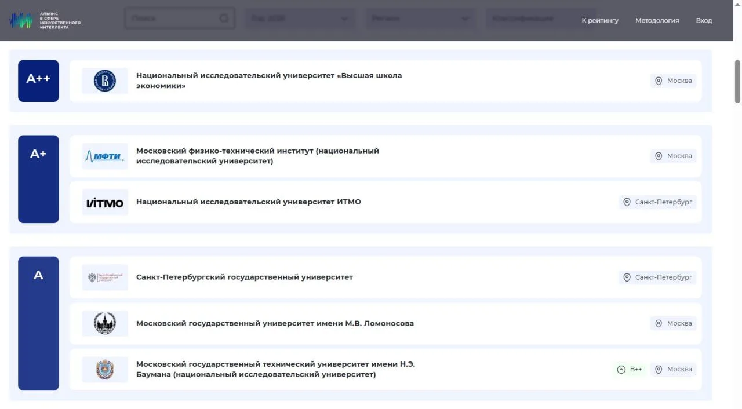Click the search magnifier icon
The height and width of the screenshot is (409, 742).
click(x=224, y=19)
